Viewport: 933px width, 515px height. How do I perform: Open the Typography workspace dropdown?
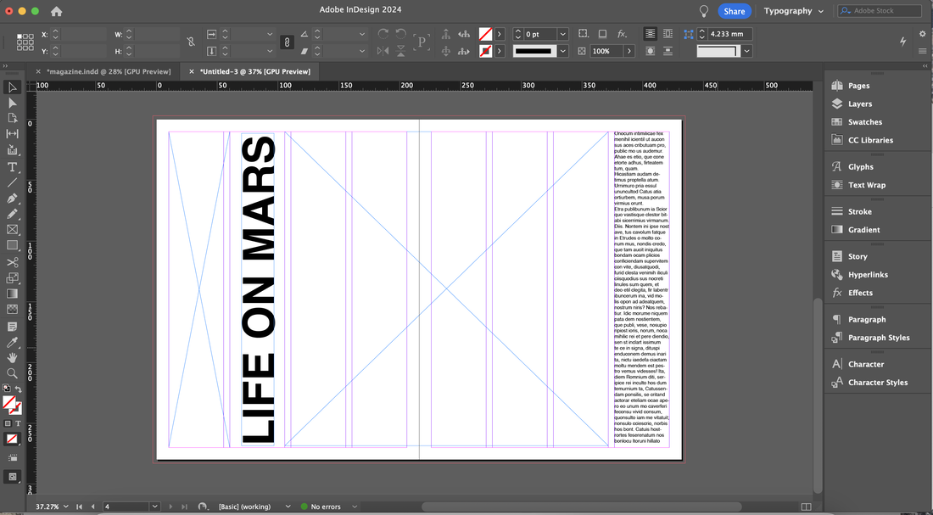[x=794, y=11]
